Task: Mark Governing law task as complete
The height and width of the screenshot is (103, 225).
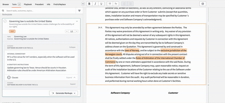Action: 5,21
